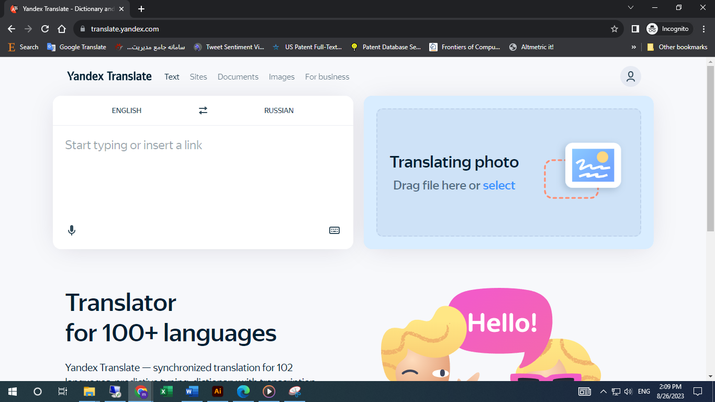The width and height of the screenshot is (715, 402).
Task: Click the select link to upload photo
Action: point(499,185)
